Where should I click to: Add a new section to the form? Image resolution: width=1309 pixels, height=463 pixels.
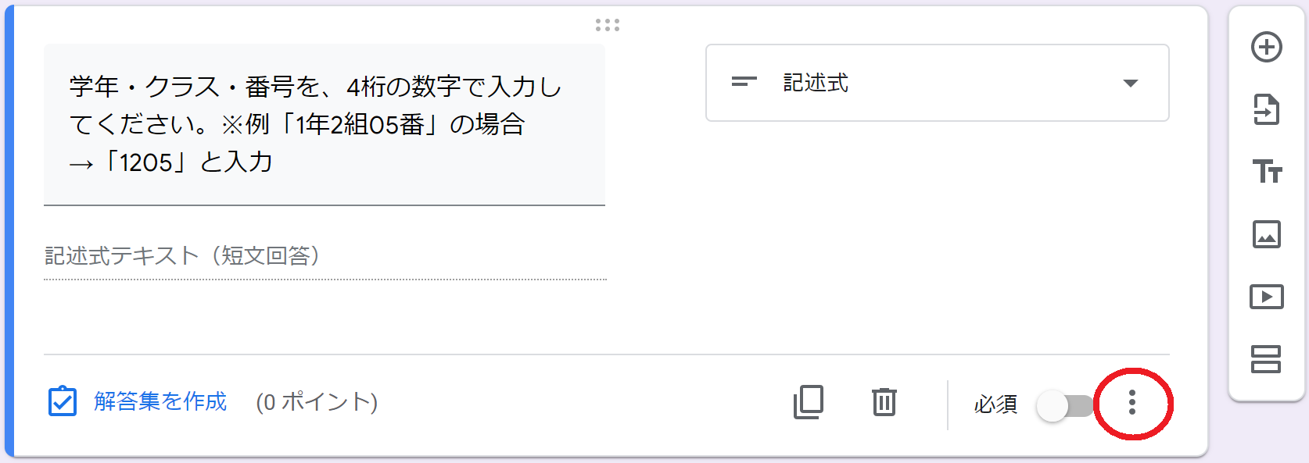pyautogui.click(x=1266, y=359)
